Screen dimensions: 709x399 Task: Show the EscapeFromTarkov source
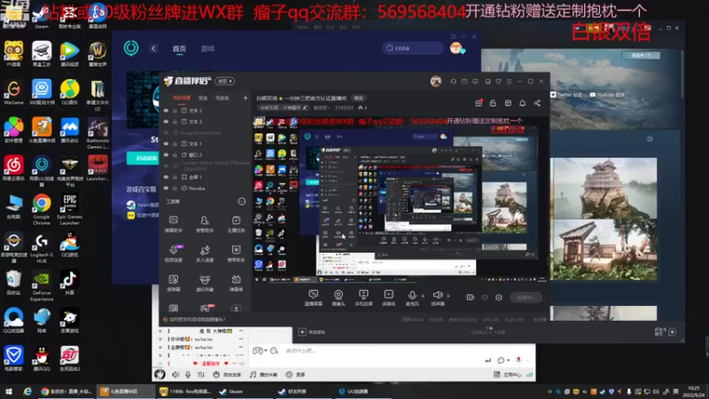[166, 133]
